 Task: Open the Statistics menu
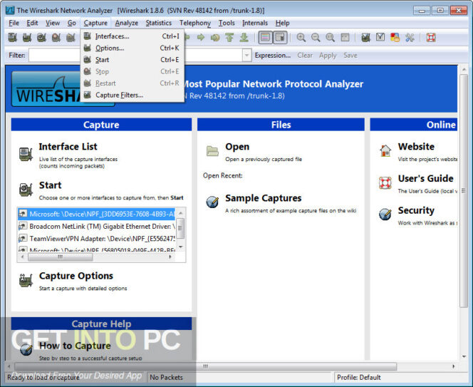159,23
